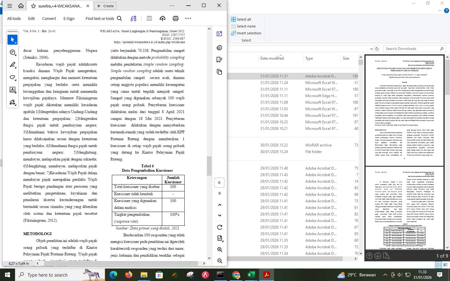
Task: Open the Edit menu in Acrobat
Action: (x=31, y=18)
